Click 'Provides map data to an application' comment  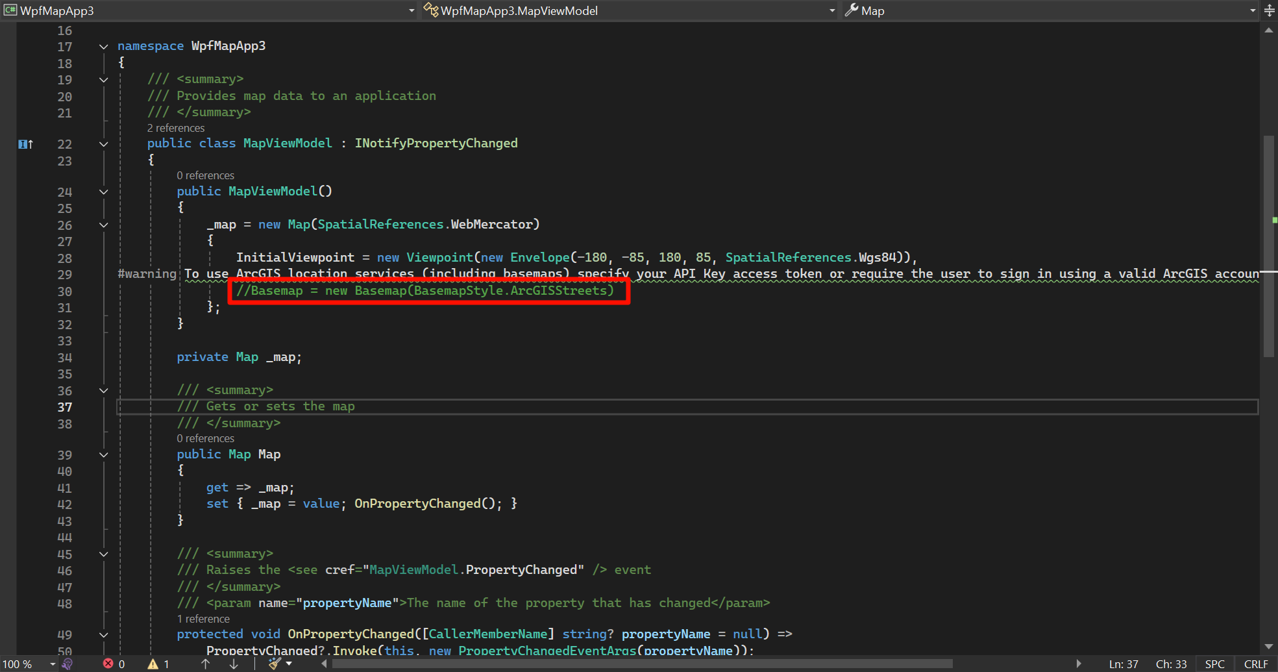(x=306, y=96)
